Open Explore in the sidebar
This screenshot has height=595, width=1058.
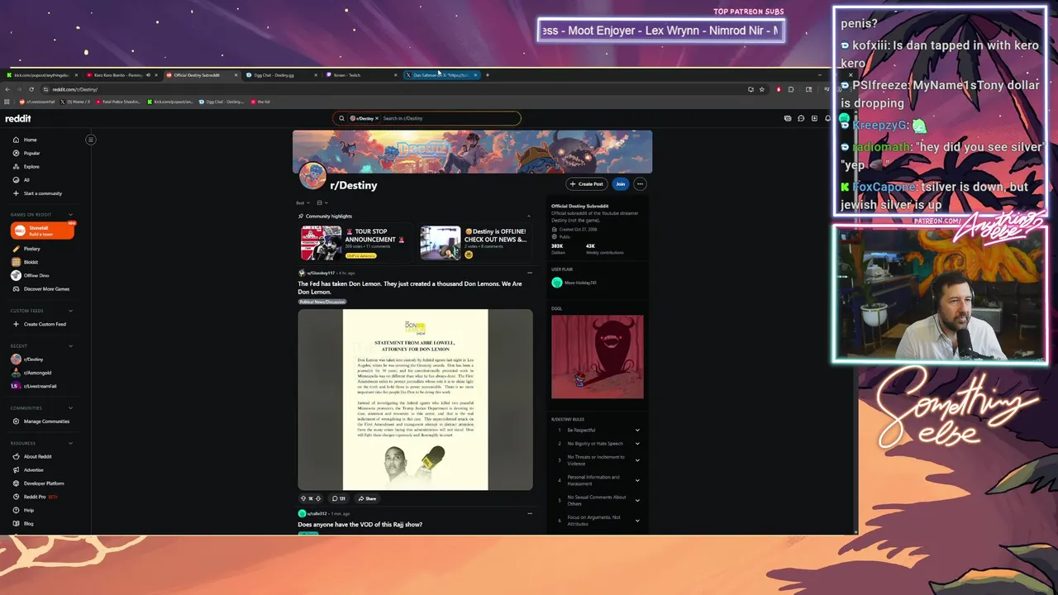pyautogui.click(x=31, y=166)
